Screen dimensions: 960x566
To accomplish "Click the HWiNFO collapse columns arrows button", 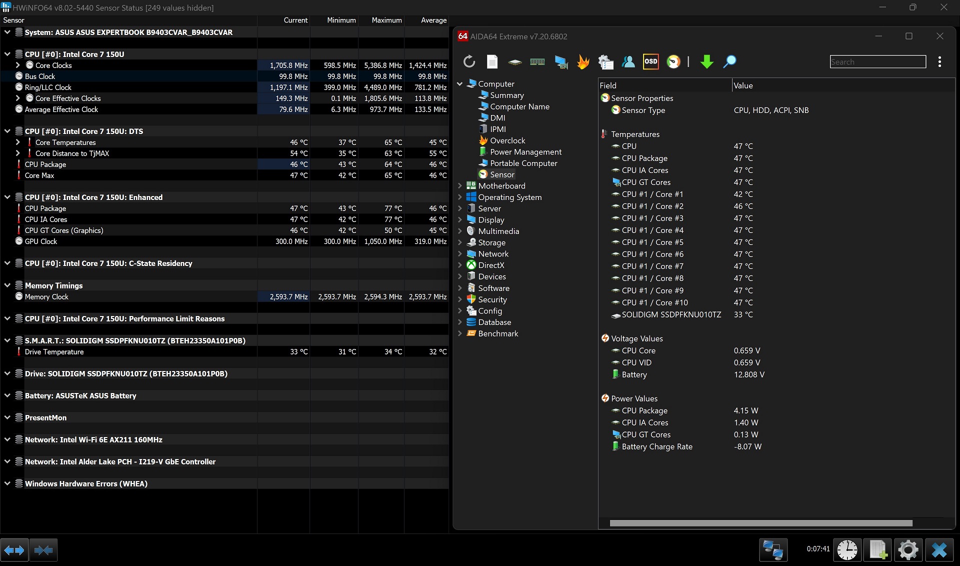I will pos(43,550).
